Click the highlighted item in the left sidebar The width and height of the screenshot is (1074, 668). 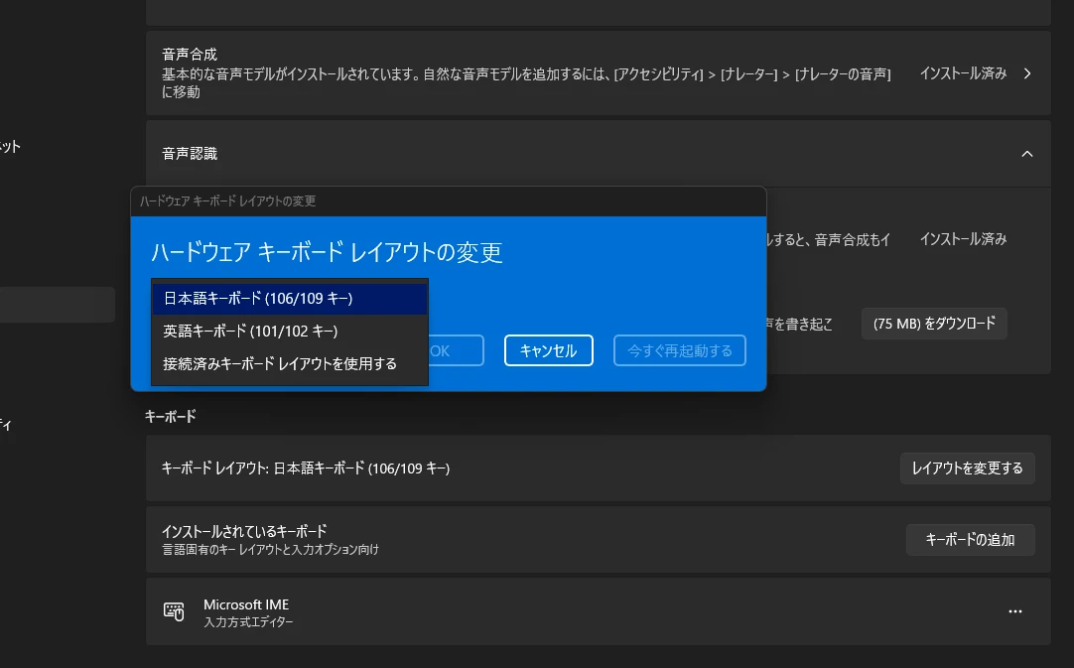click(57, 305)
